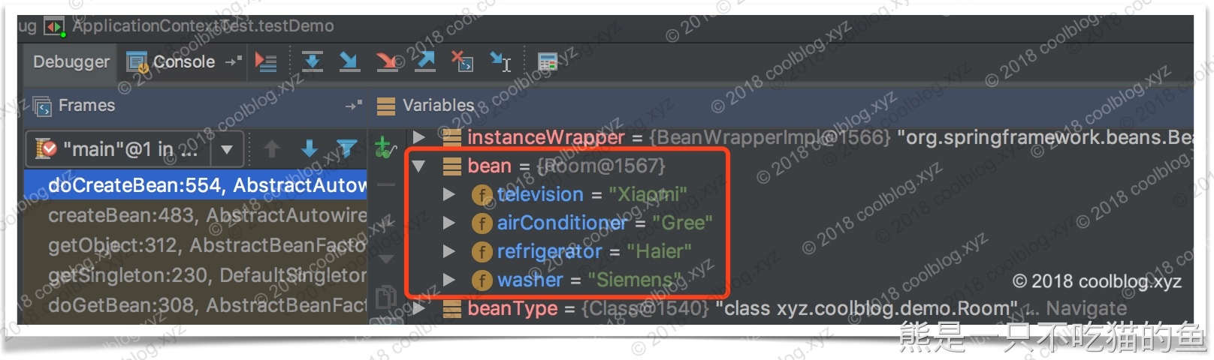The width and height of the screenshot is (1214, 360).
Task: Add a new watch with plus icon
Action: pos(385,147)
